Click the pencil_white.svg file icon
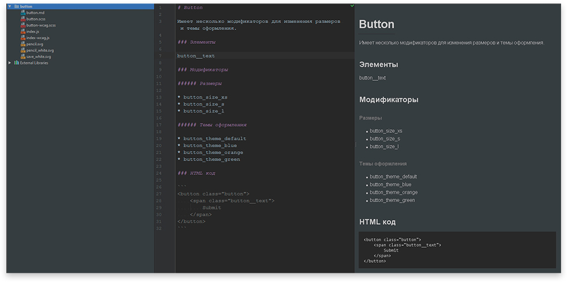Image resolution: width=568 pixels, height=283 pixels. (x=23, y=50)
